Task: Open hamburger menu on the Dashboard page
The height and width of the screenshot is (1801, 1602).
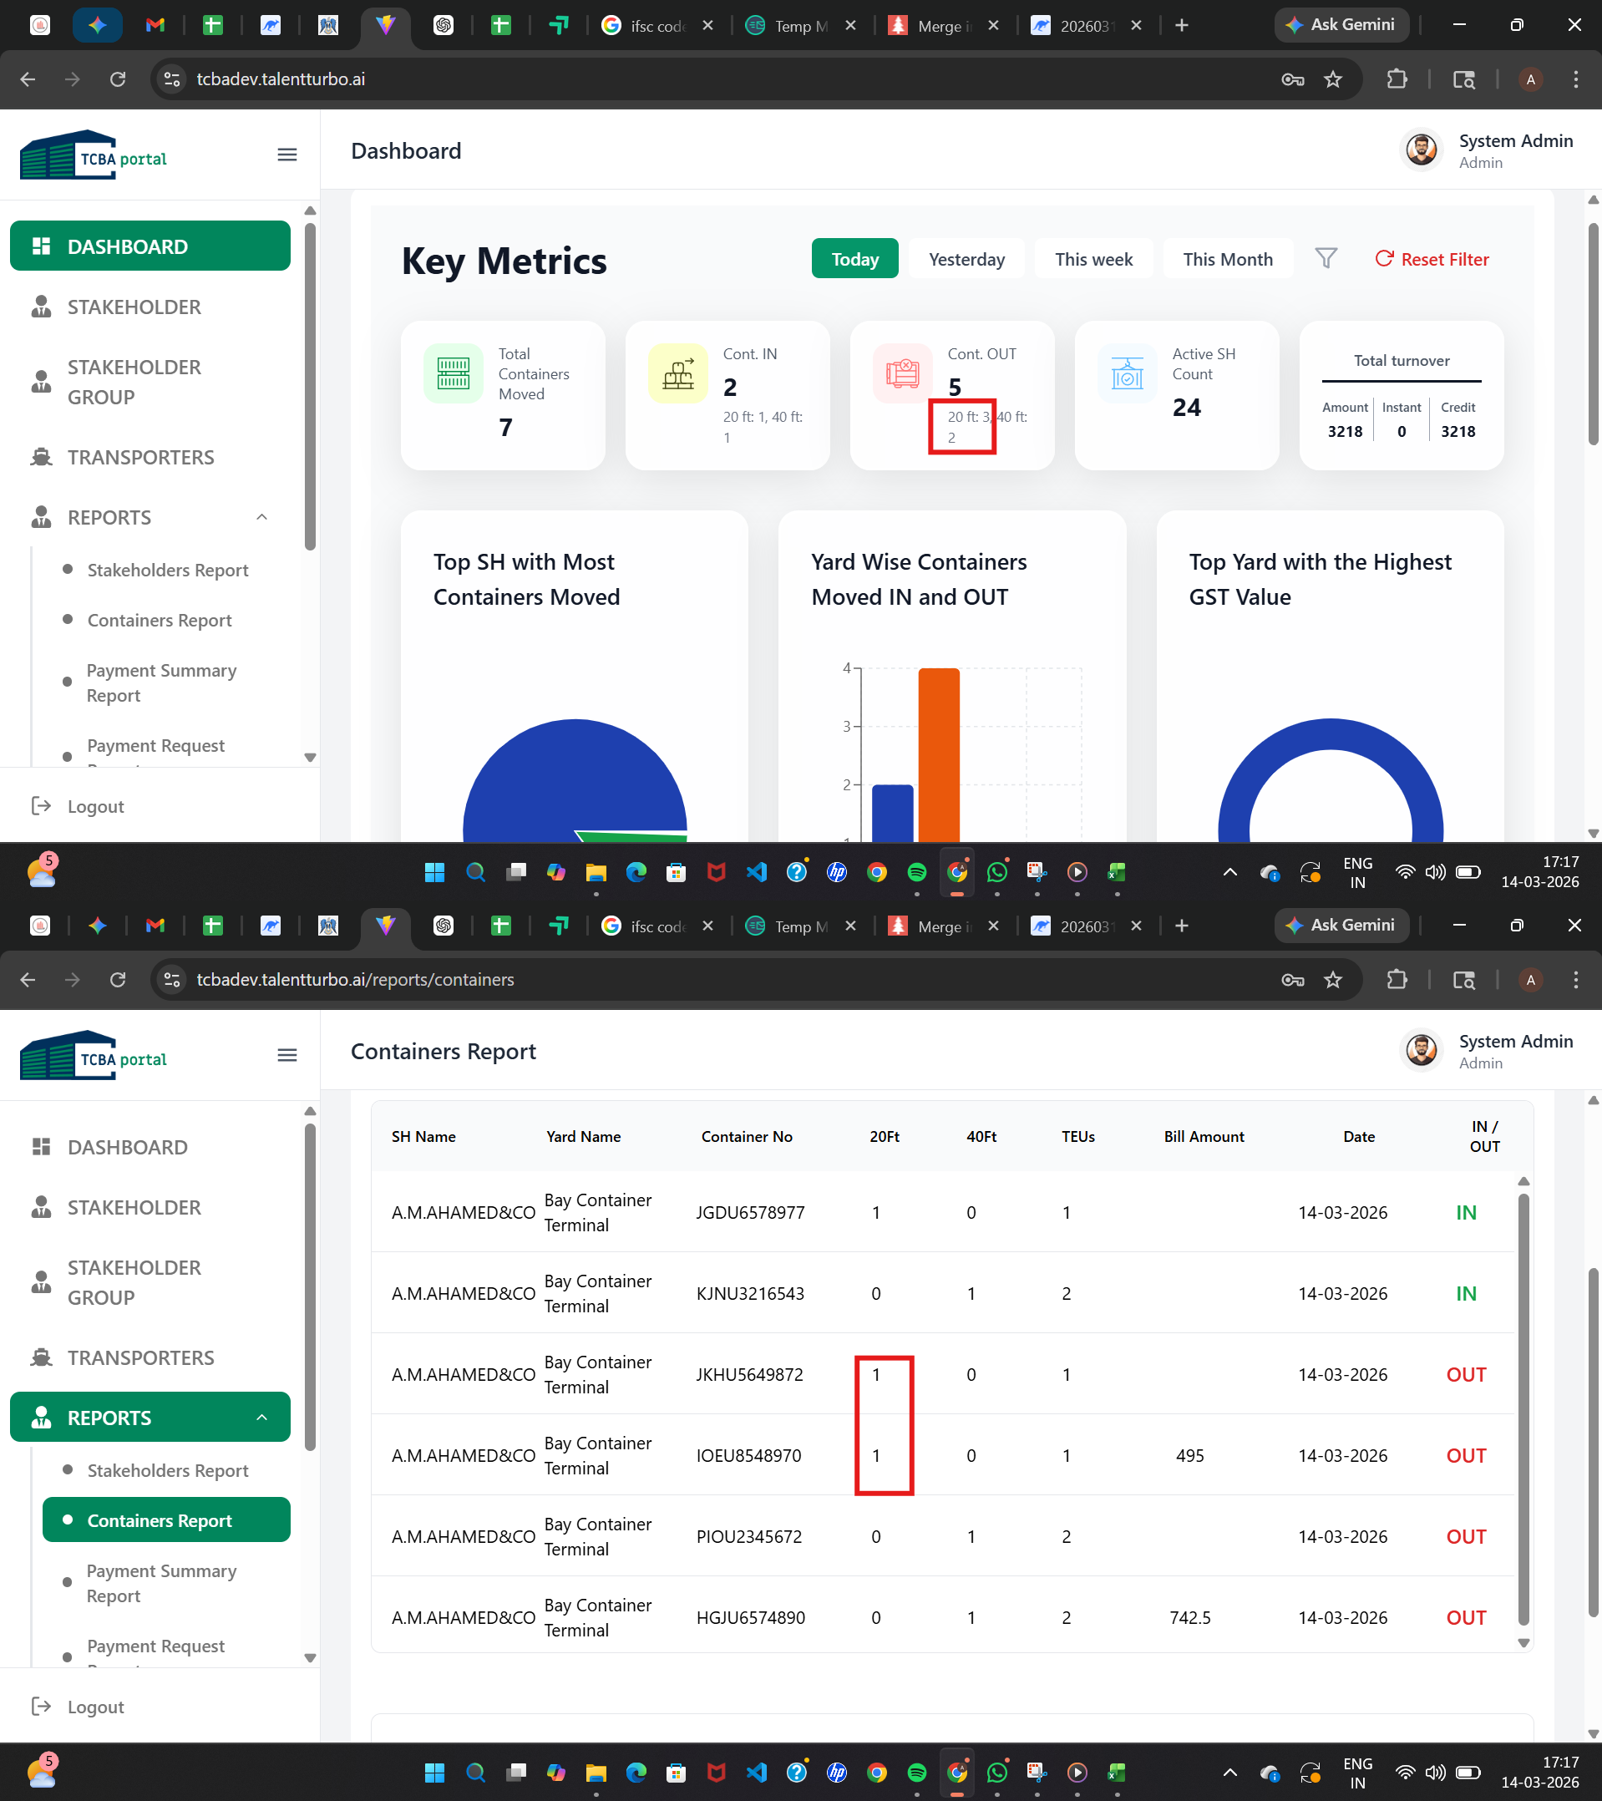Action: coord(287,155)
